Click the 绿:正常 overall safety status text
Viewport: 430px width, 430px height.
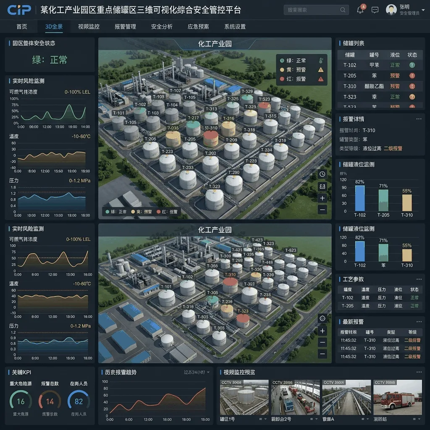pyautogui.click(x=50, y=60)
